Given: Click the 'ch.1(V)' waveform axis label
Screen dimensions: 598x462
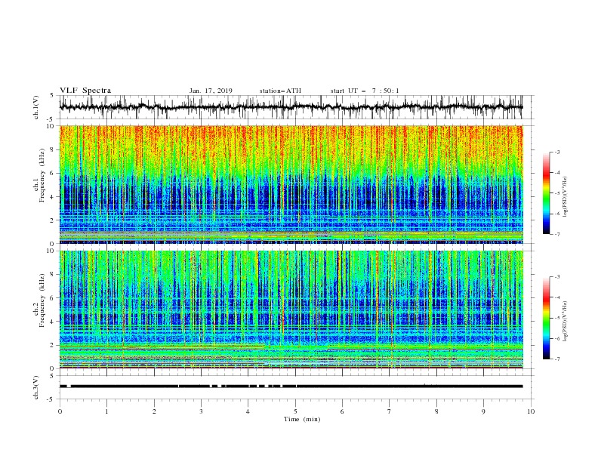Looking at the screenshot, I should pos(36,107).
